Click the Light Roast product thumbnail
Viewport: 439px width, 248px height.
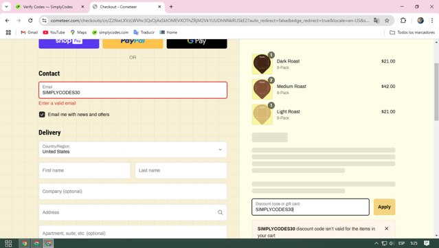click(x=262, y=115)
